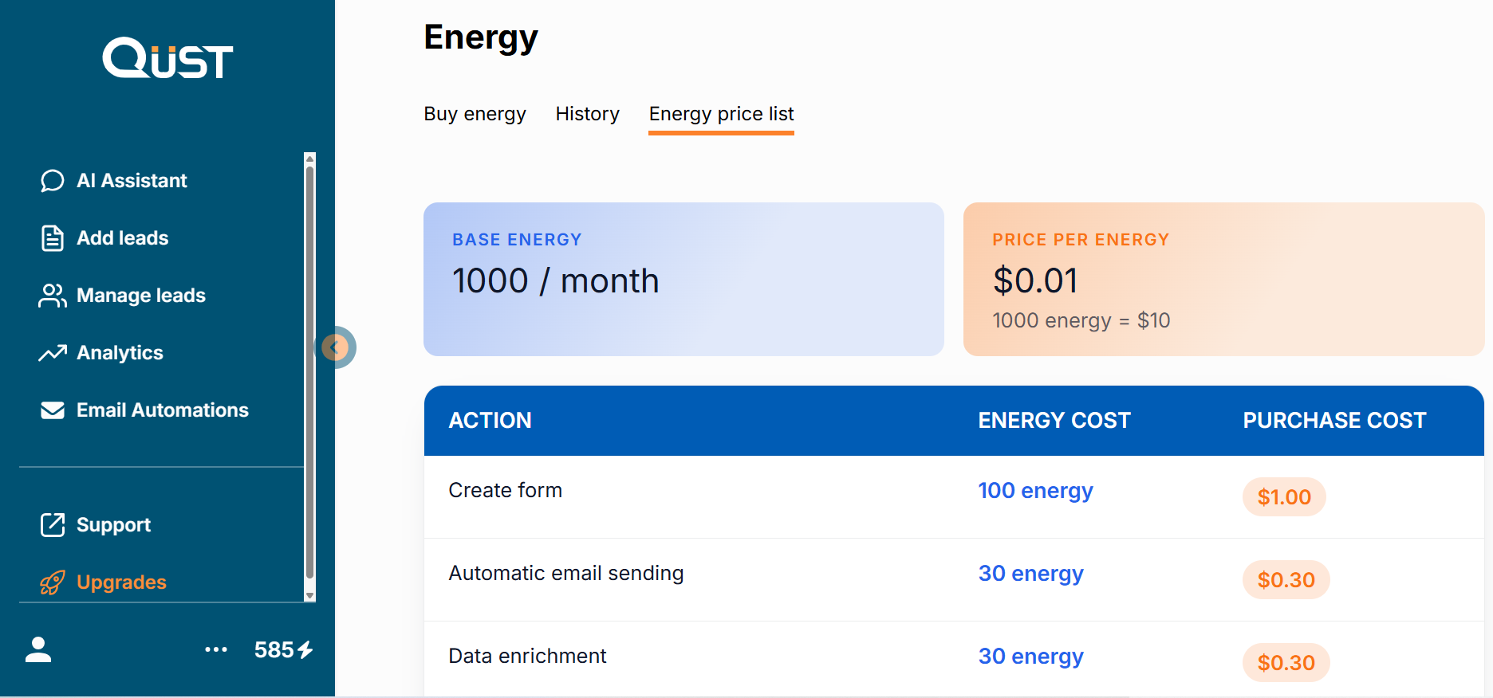Open the user profile avatar icon
This screenshot has height=698, width=1493.
pyautogui.click(x=38, y=649)
